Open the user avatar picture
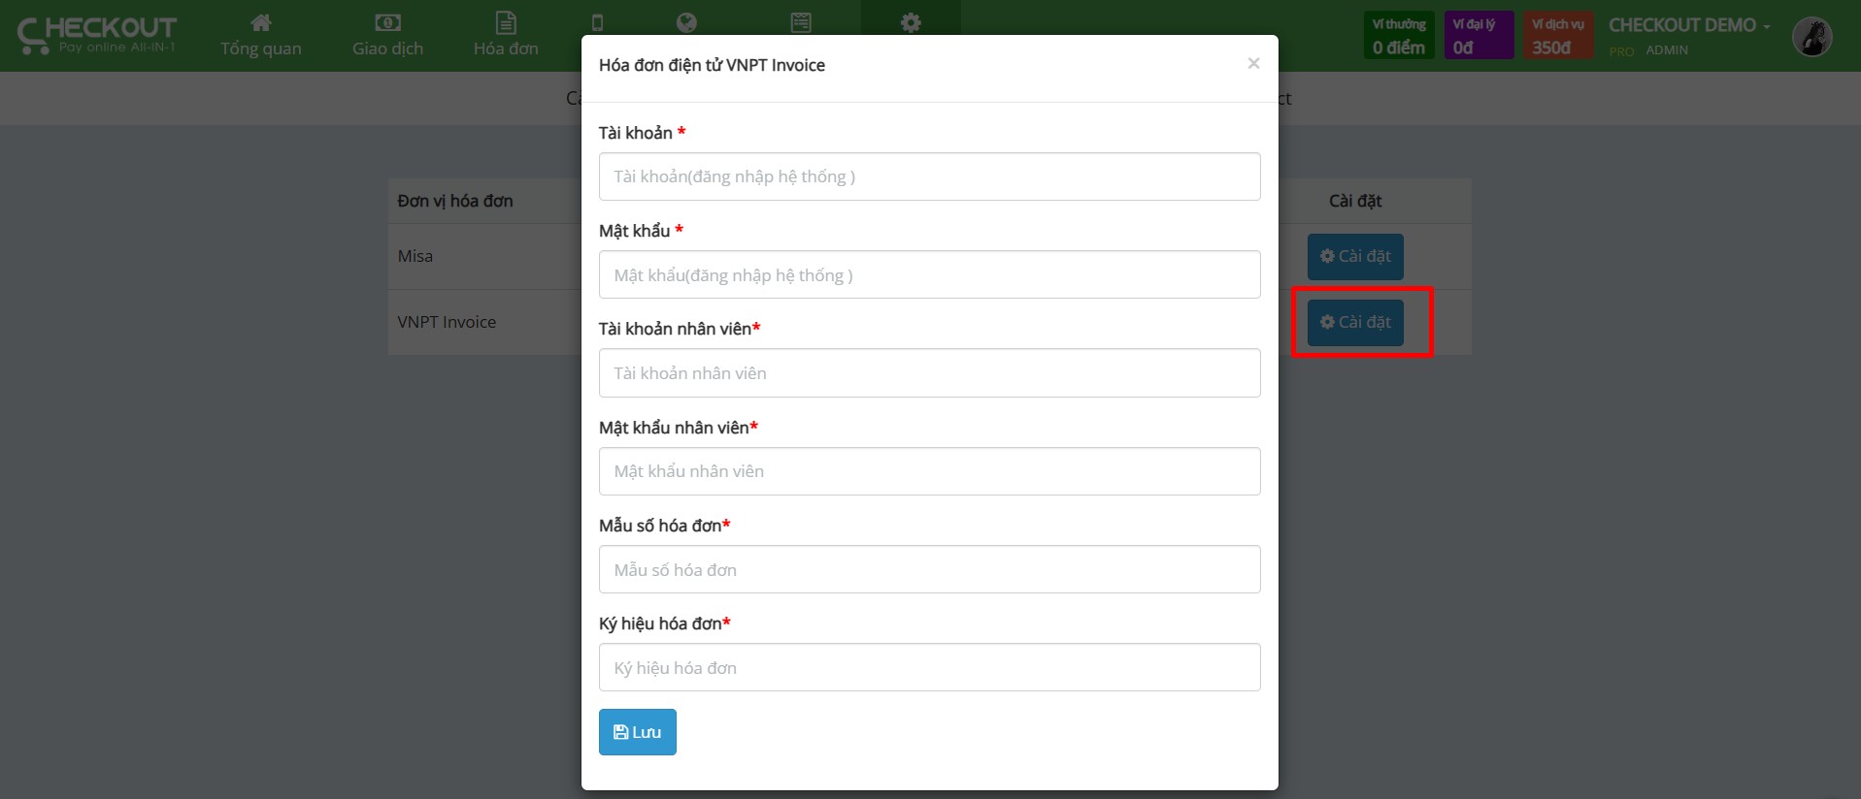The height and width of the screenshot is (799, 1861). 1811,37
